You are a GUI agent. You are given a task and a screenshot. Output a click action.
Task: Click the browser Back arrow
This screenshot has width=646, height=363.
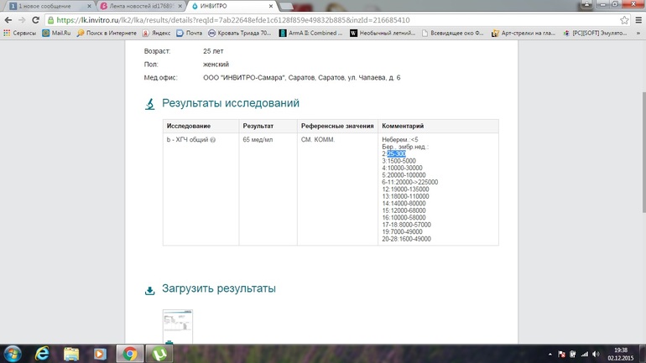coord(8,20)
